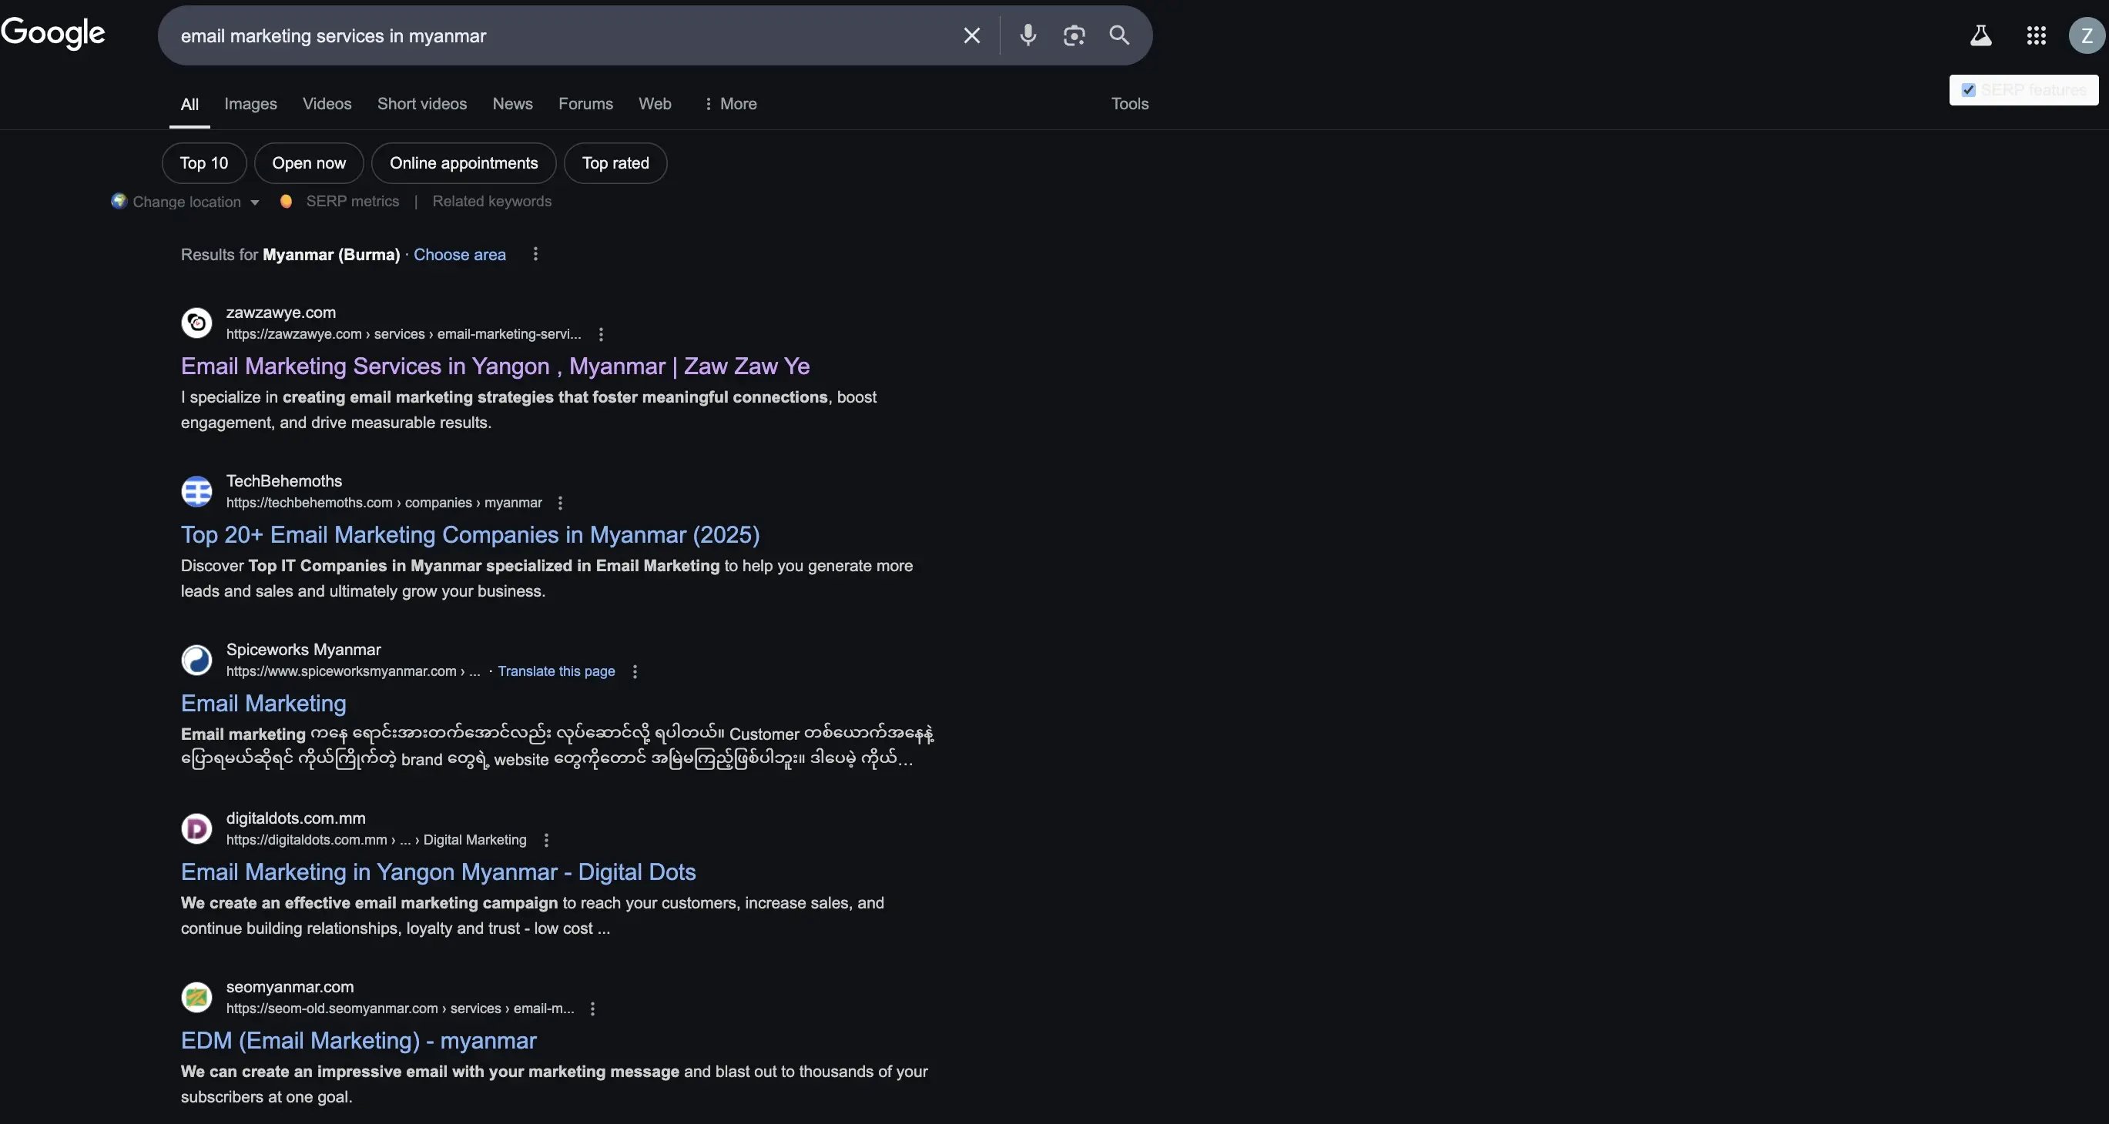
Task: Open SERP metrics link
Action: click(x=352, y=201)
